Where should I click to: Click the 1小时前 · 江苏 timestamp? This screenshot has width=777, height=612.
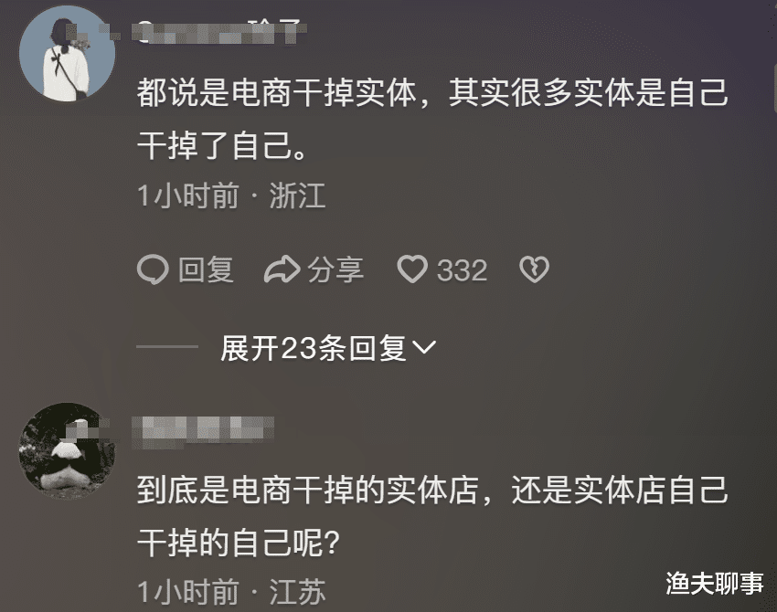coord(231,592)
